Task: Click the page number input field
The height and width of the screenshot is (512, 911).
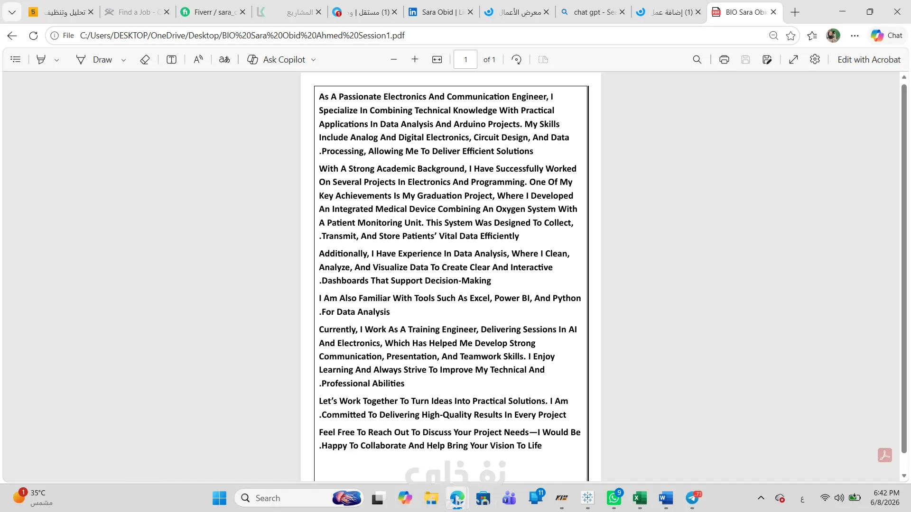Action: [465, 59]
